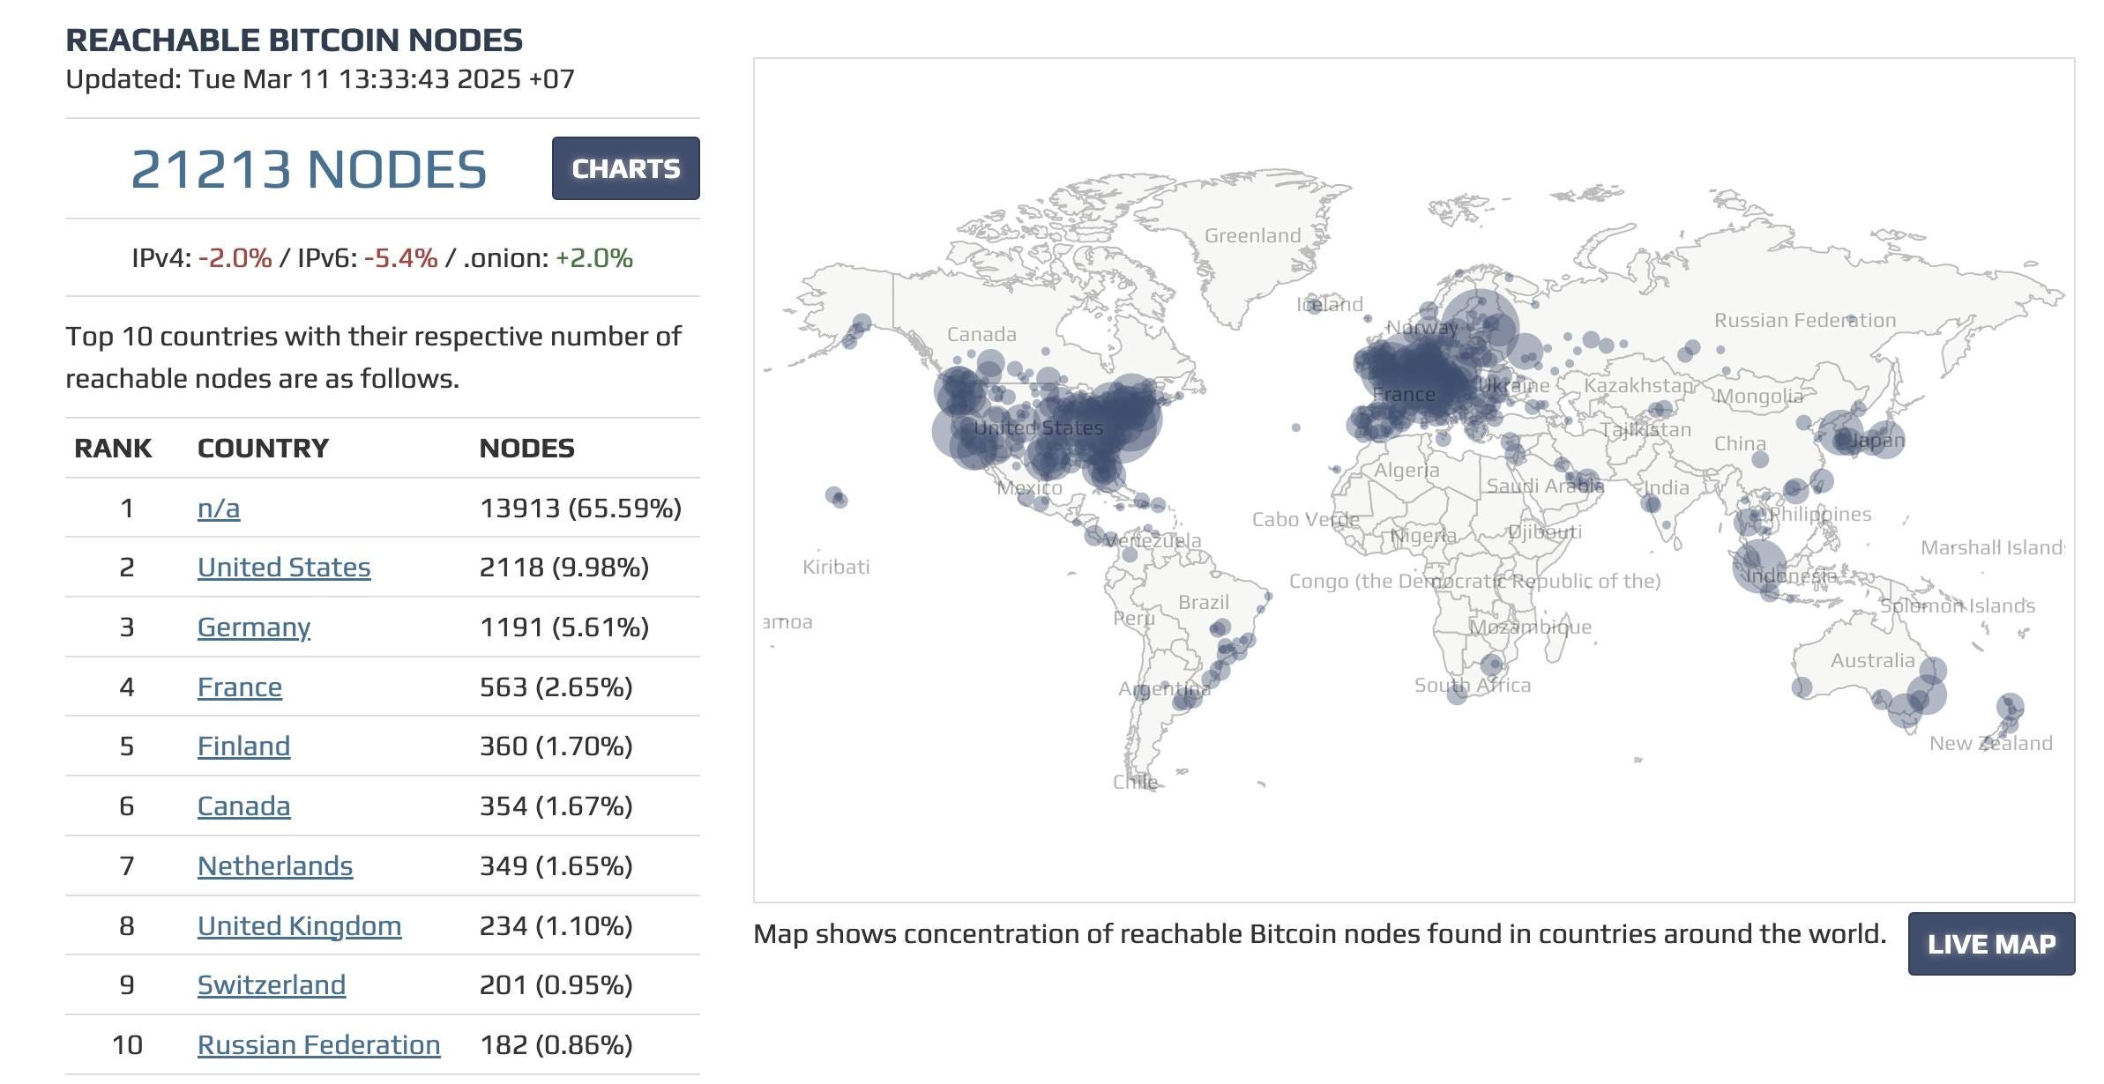Viewport: 2104px width, 1084px height.
Task: Click the 360 (1.70%) cell
Action: (x=556, y=746)
